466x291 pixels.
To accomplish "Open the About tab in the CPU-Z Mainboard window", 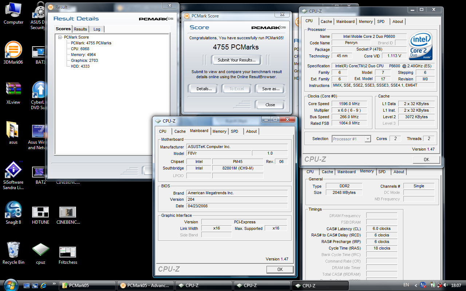I will [x=251, y=131].
